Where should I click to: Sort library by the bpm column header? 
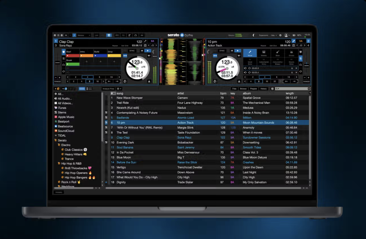(223, 93)
